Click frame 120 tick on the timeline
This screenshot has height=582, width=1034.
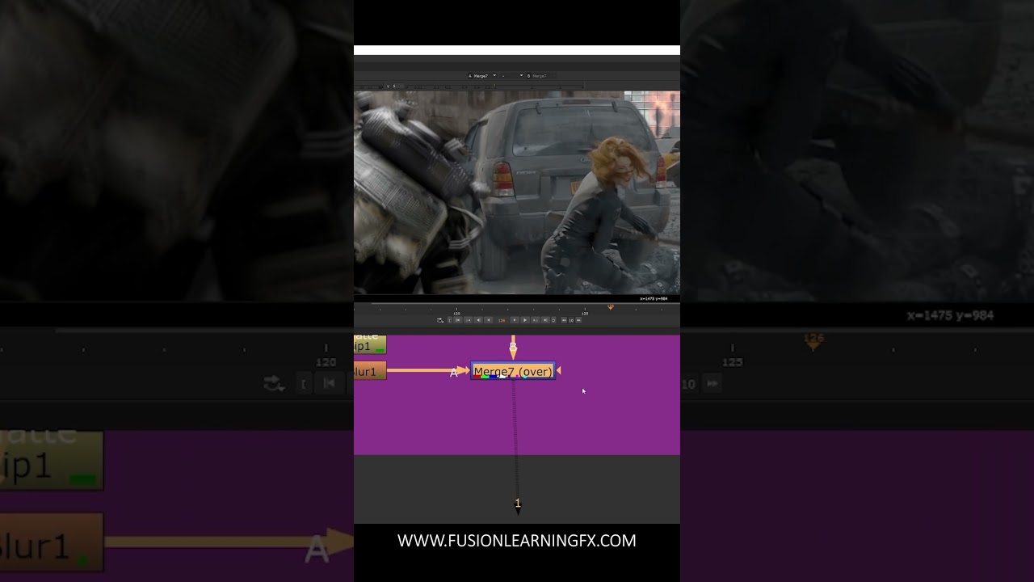click(456, 310)
